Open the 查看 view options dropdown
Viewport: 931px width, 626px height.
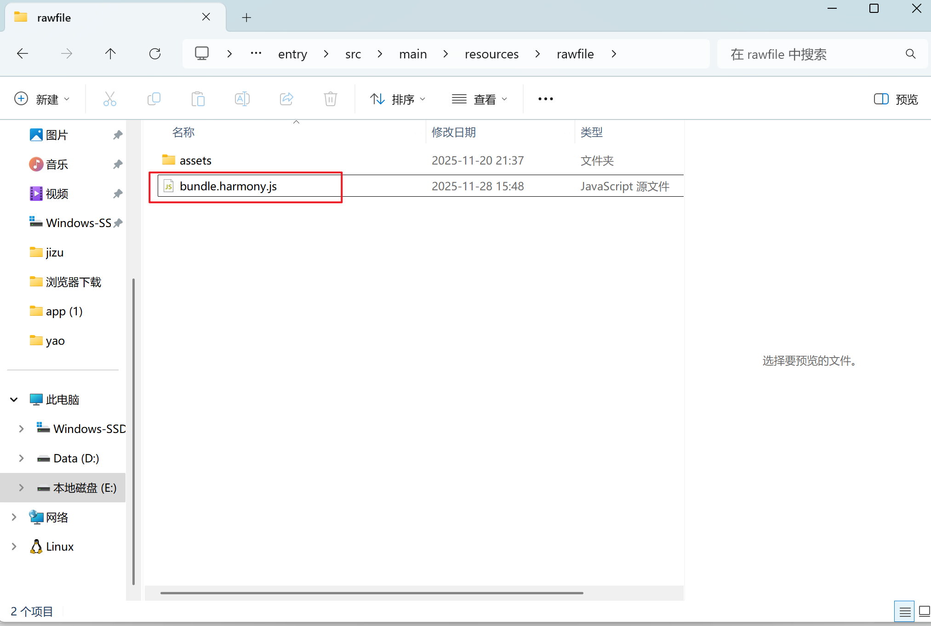coord(480,99)
